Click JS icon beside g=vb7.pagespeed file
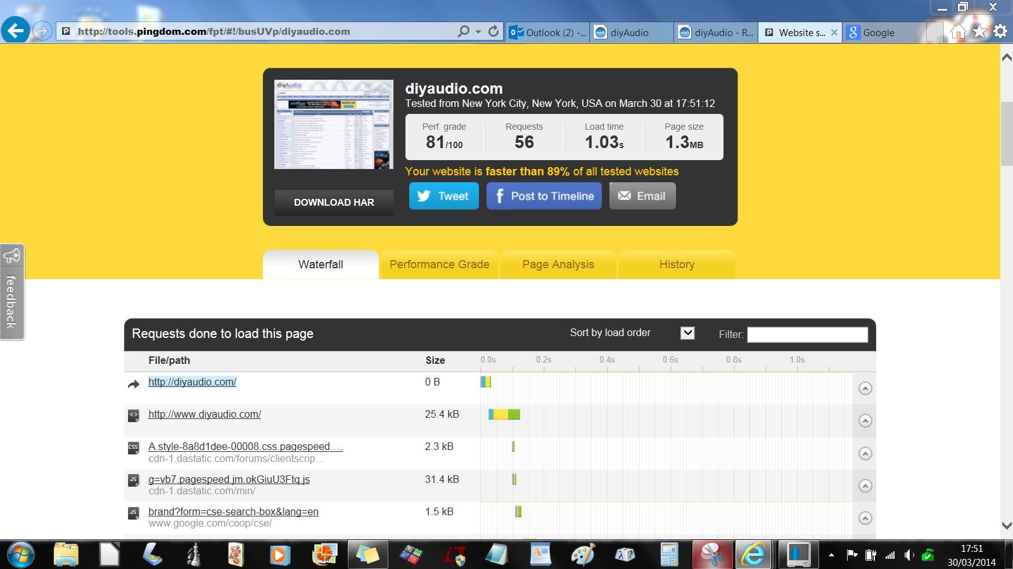Screen dimensions: 1013x569 click(x=133, y=480)
